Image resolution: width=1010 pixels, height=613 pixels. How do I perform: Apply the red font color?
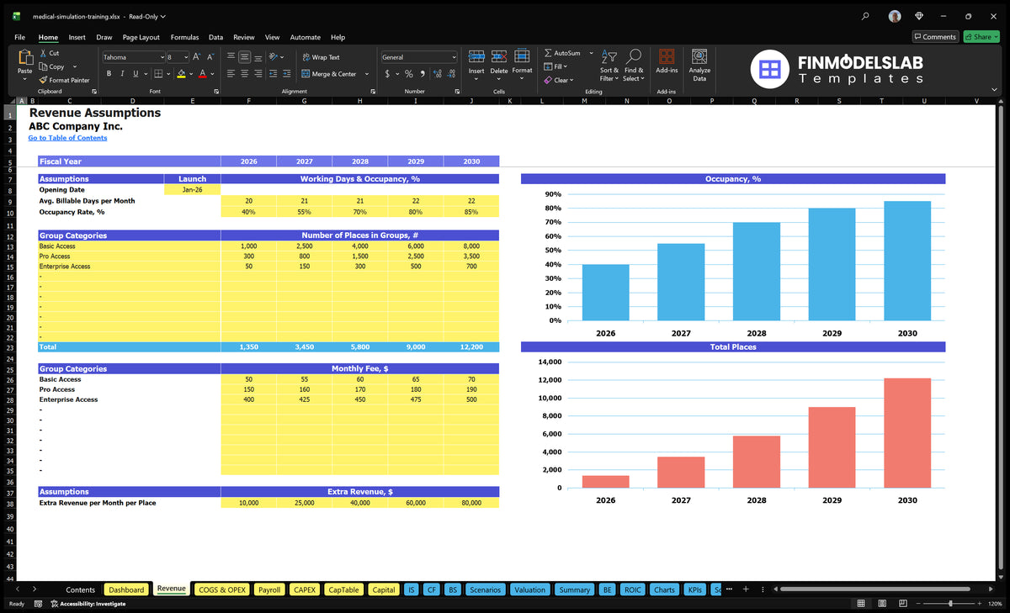point(203,74)
